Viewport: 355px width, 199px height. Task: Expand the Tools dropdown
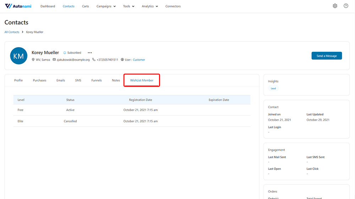click(x=129, y=6)
